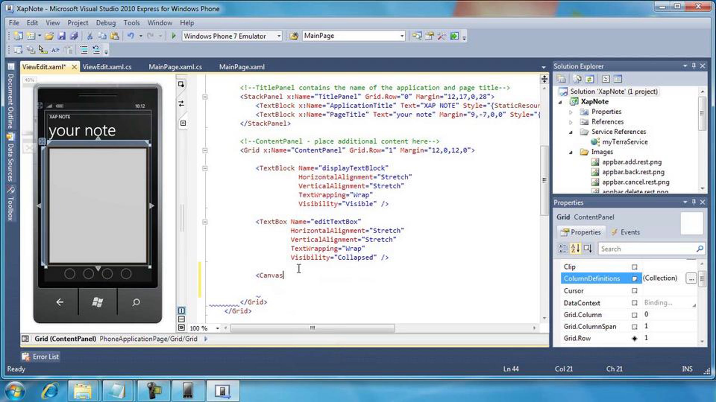The width and height of the screenshot is (716, 402).
Task: Sort properties by category
Action: click(x=563, y=248)
